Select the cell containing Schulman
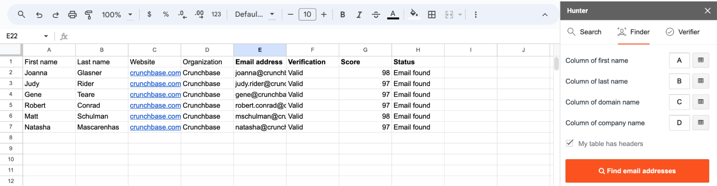717x186 pixels. tap(102, 116)
